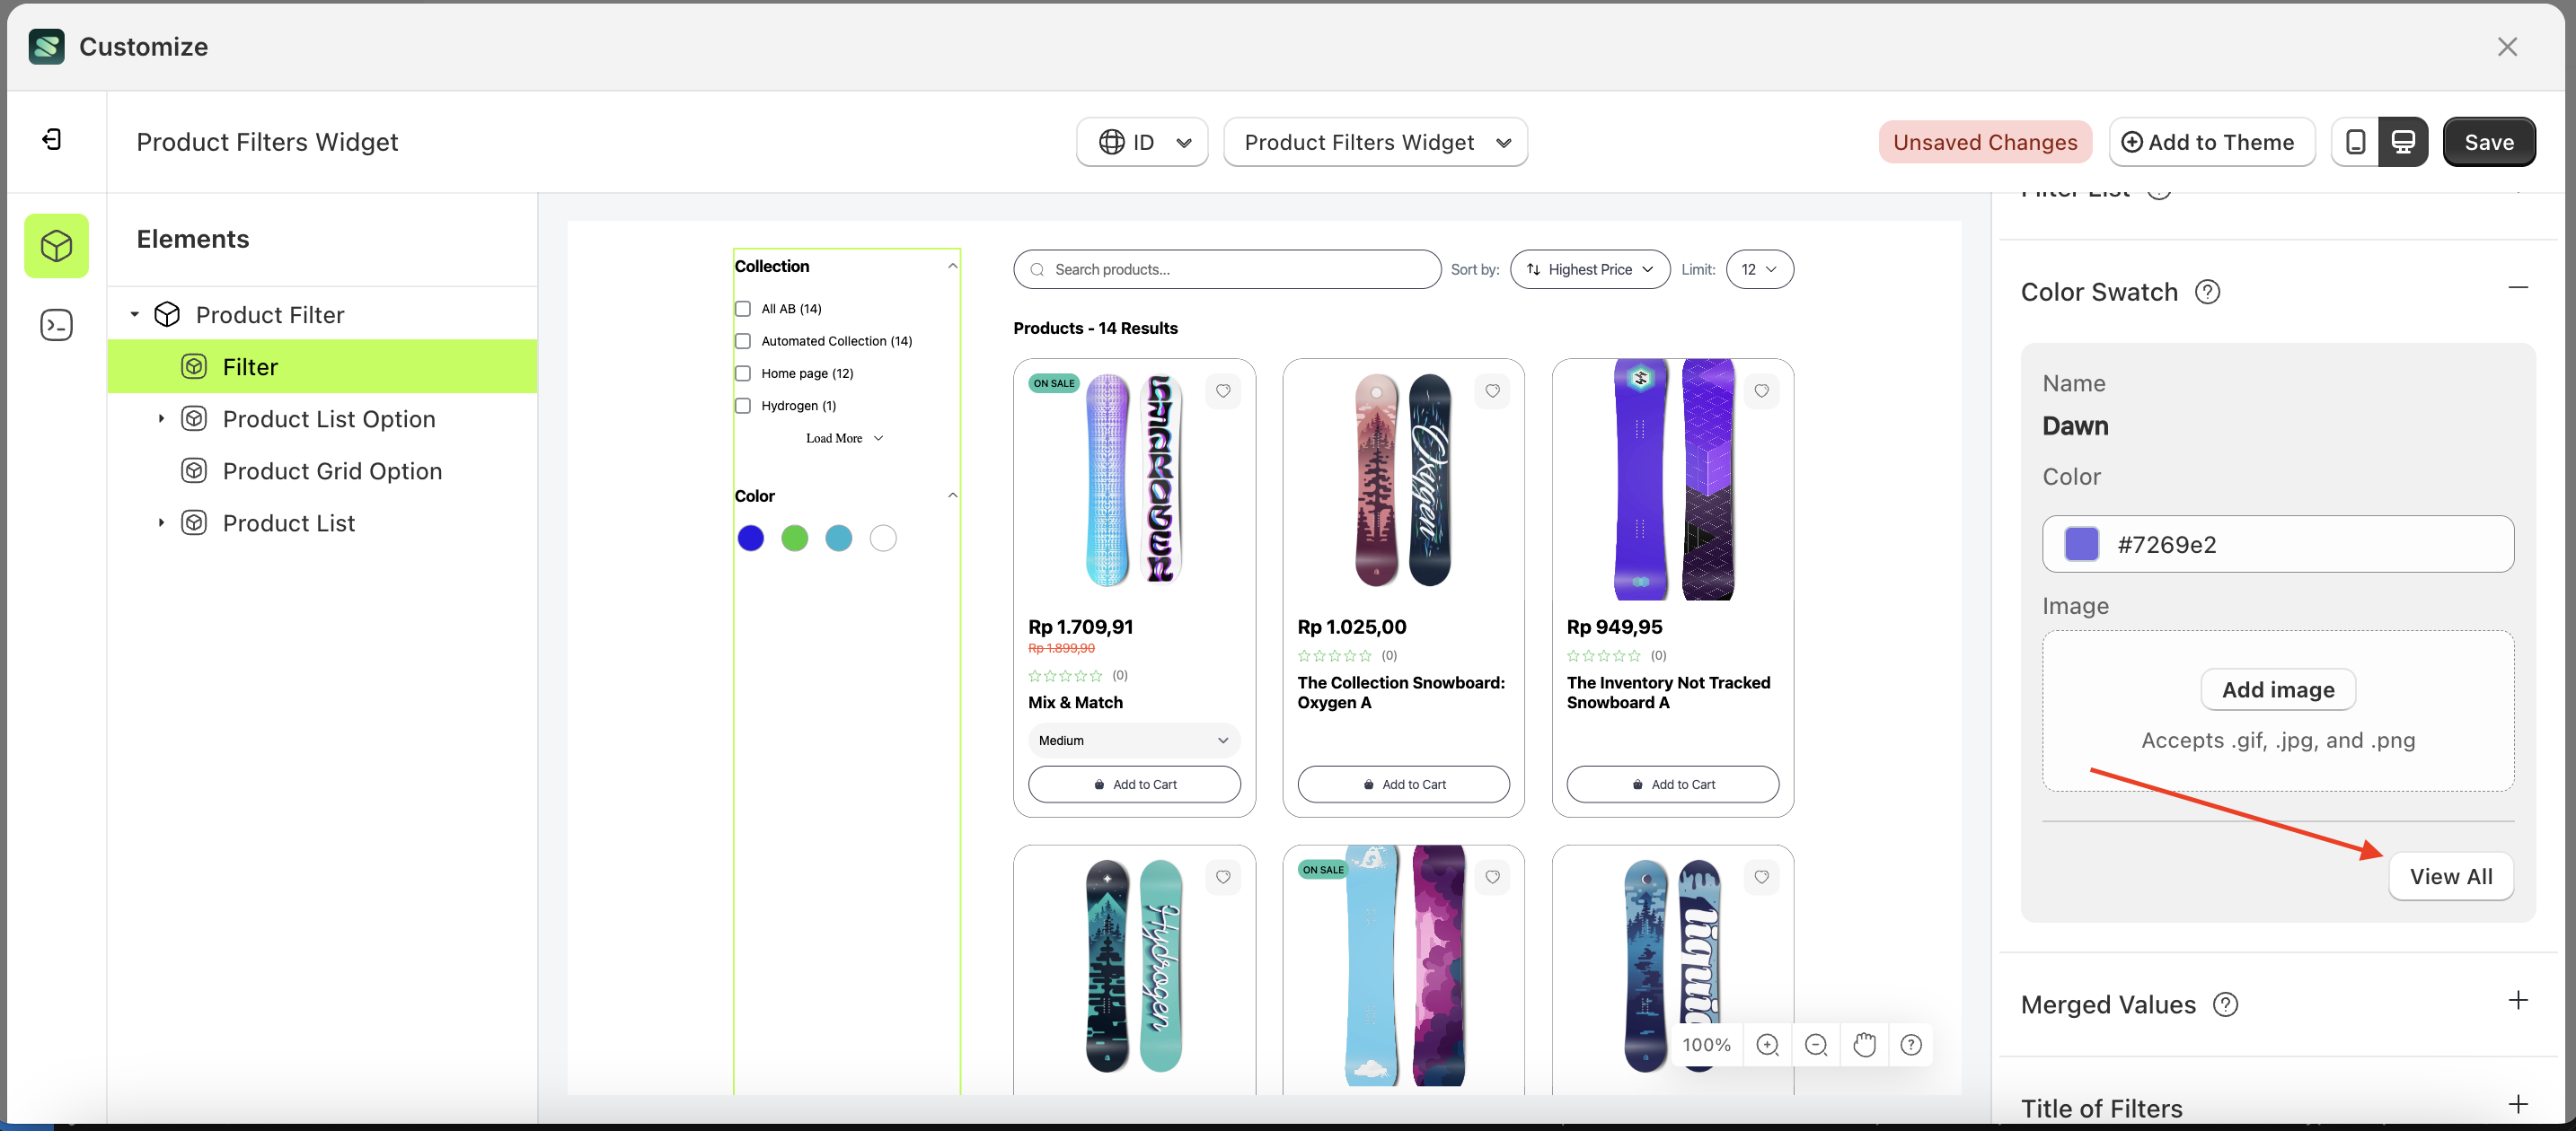Switch to mobile preview
Viewport: 2576px width, 1131px height.
tap(2356, 141)
